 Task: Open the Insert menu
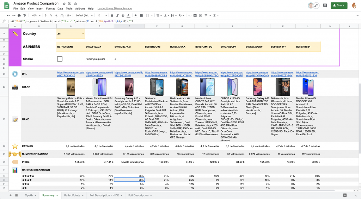(40, 8)
